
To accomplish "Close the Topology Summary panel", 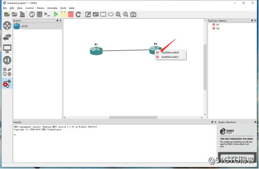I will [x=255, y=21].
